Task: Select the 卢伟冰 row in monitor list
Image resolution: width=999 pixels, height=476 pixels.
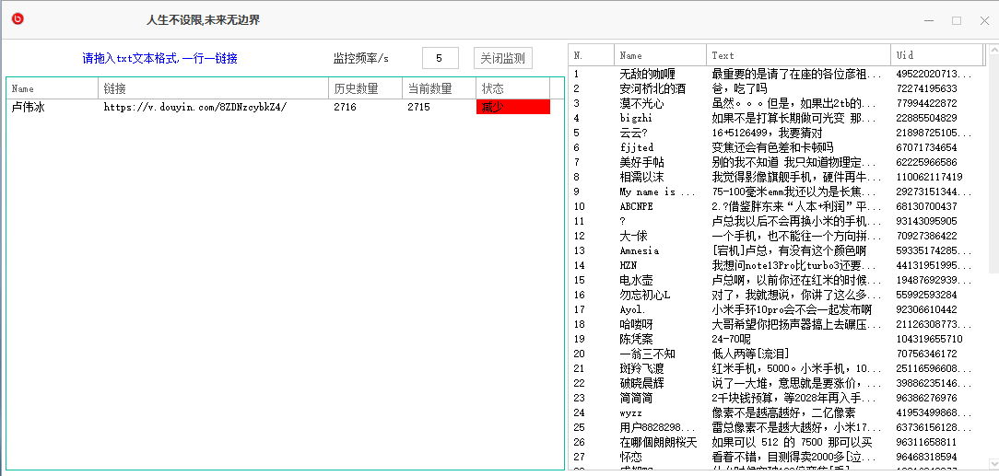Action: (52, 107)
